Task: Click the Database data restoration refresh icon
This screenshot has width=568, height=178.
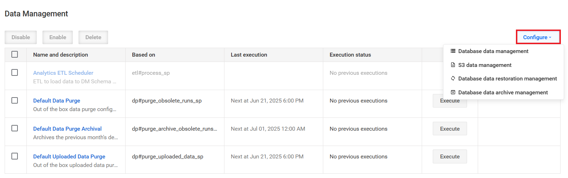Action: point(453,78)
